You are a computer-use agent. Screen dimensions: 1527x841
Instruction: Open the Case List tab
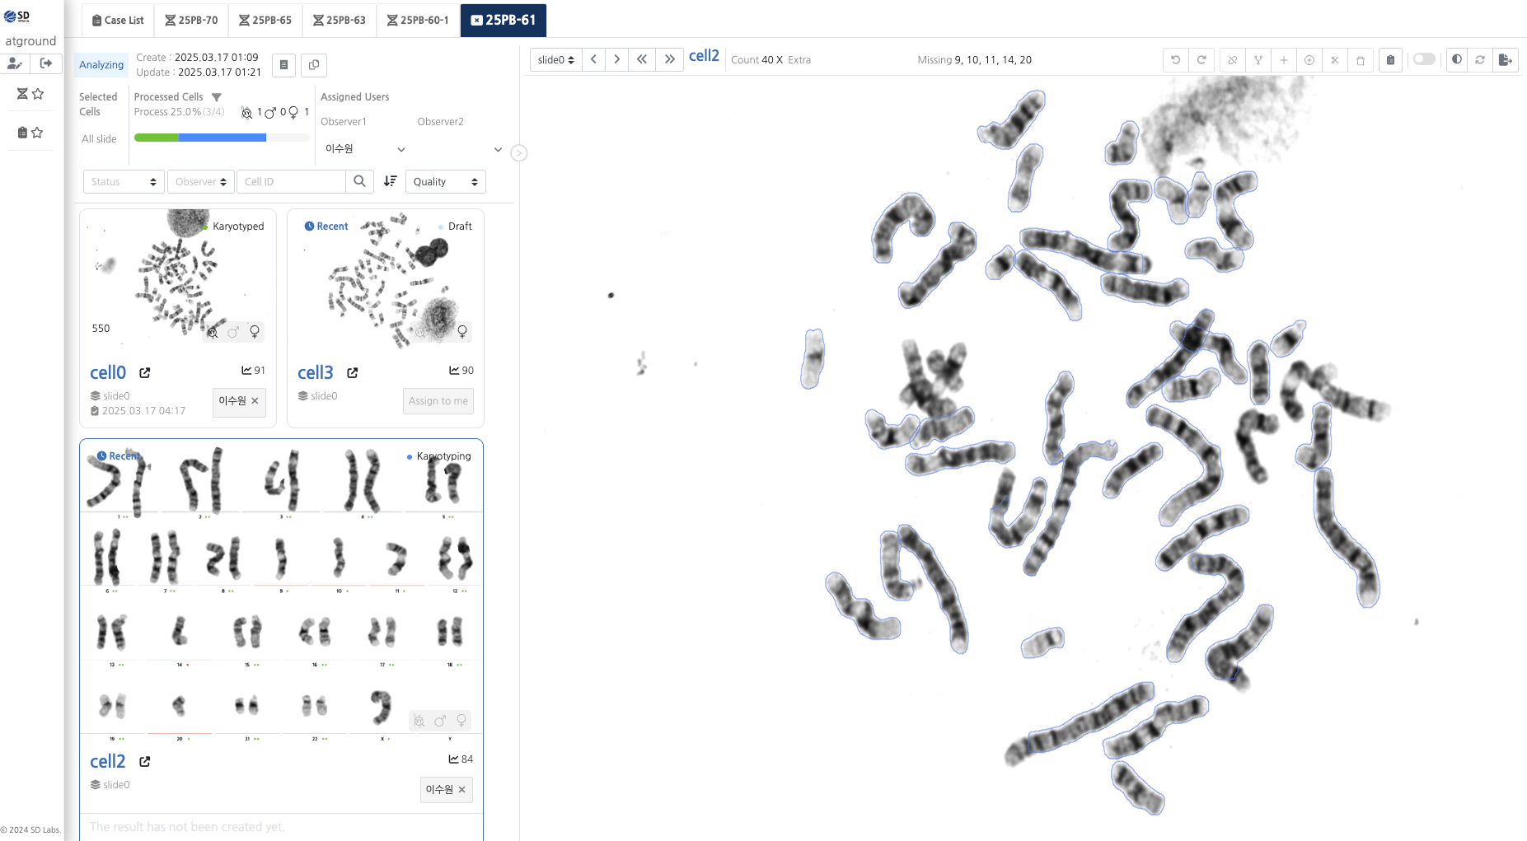118,21
